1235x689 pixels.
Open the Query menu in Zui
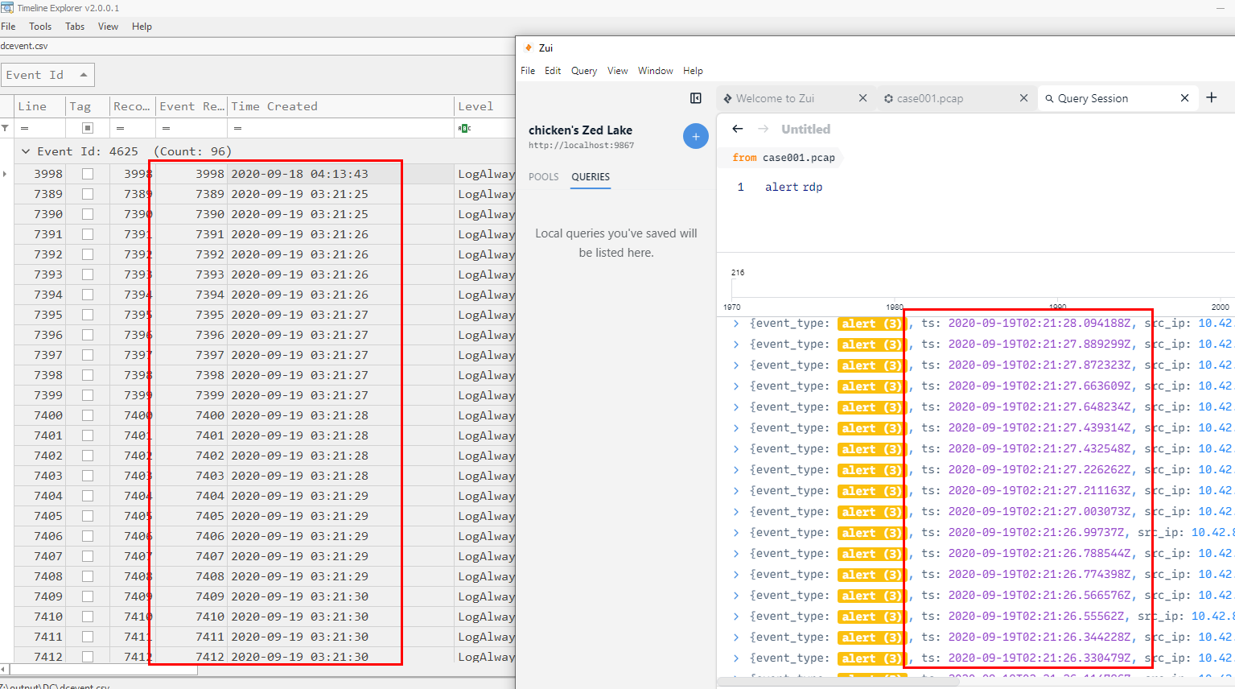click(583, 71)
